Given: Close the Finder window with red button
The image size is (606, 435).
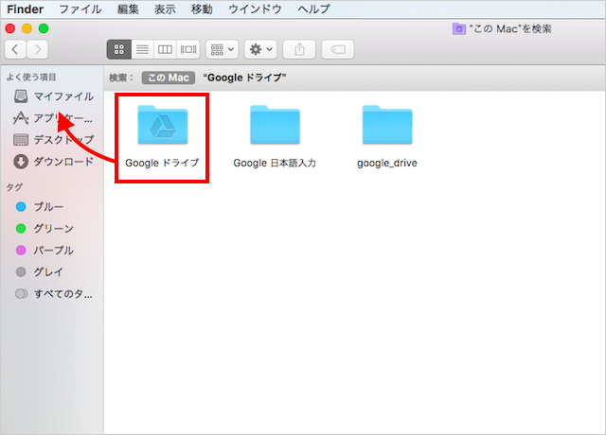Looking at the screenshot, I should 10,28.
